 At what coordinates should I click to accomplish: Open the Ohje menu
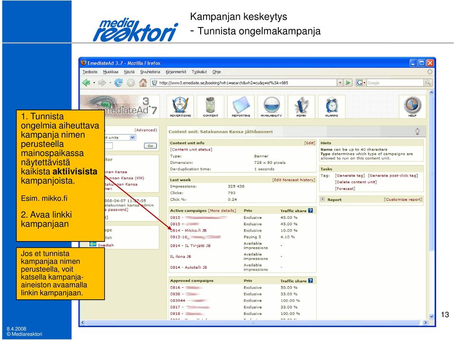[216, 72]
